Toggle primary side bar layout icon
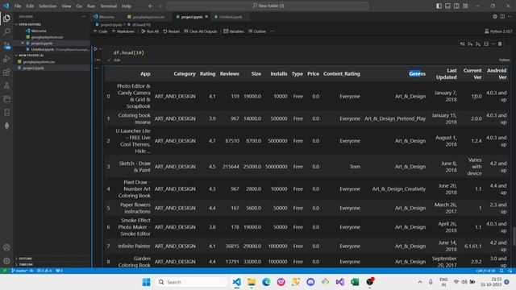The height and width of the screenshot is (290, 516). (439, 6)
